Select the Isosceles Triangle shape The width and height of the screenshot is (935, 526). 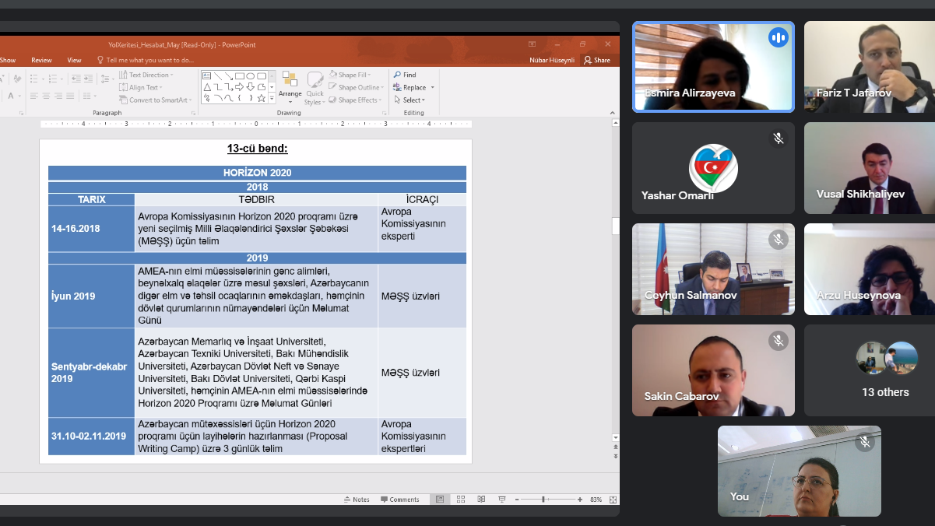click(x=207, y=87)
